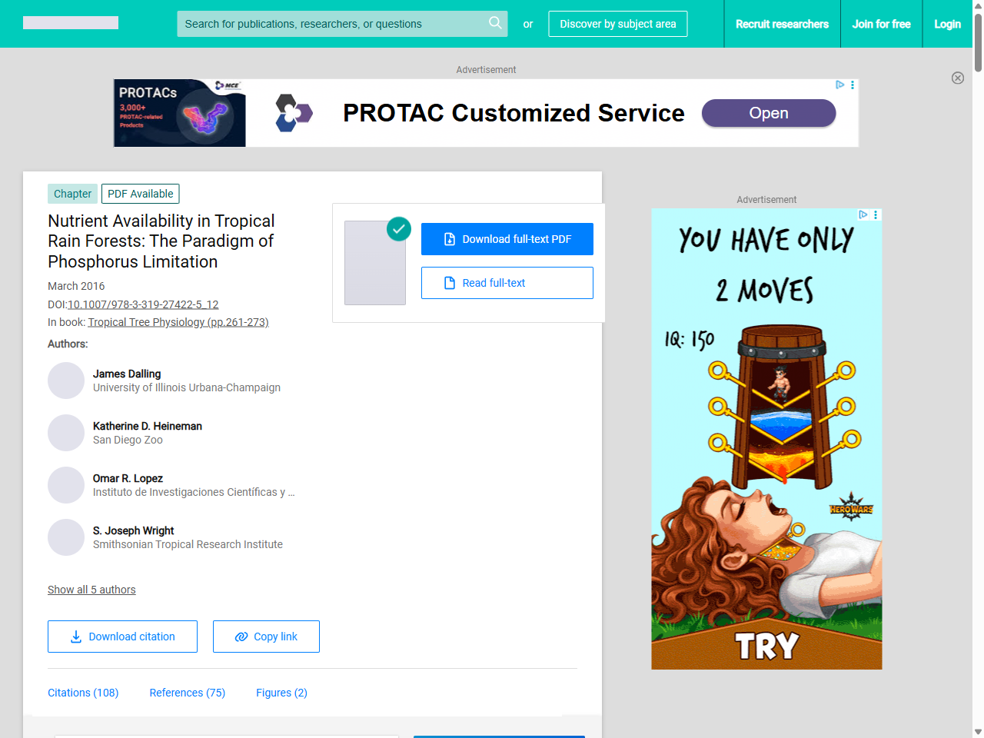Screen dimensions: 984x738
Task: Open Discover by subject area
Action: point(618,24)
